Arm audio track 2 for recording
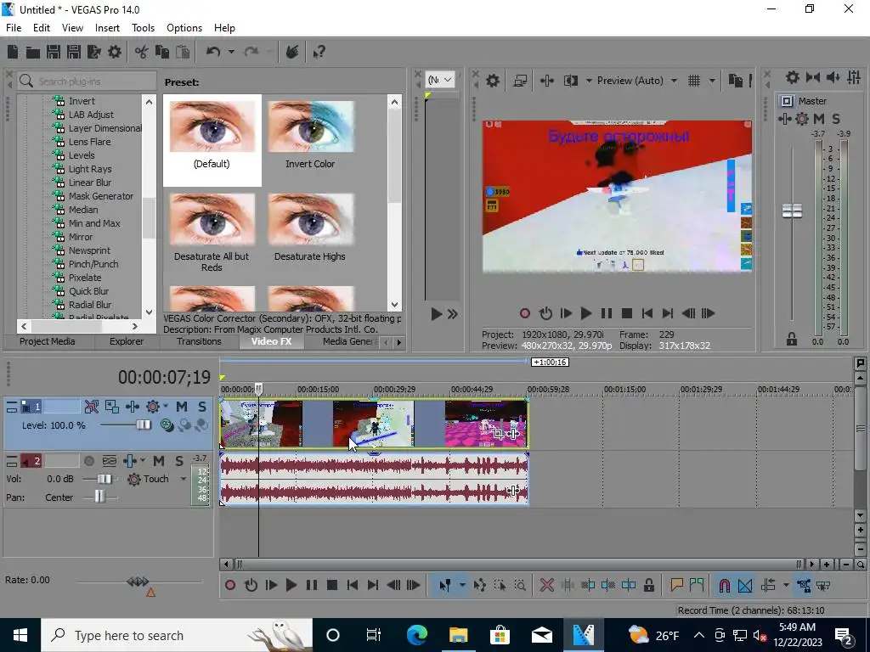 tap(88, 461)
